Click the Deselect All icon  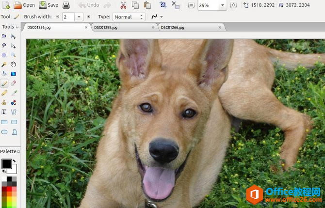coord(176,5)
